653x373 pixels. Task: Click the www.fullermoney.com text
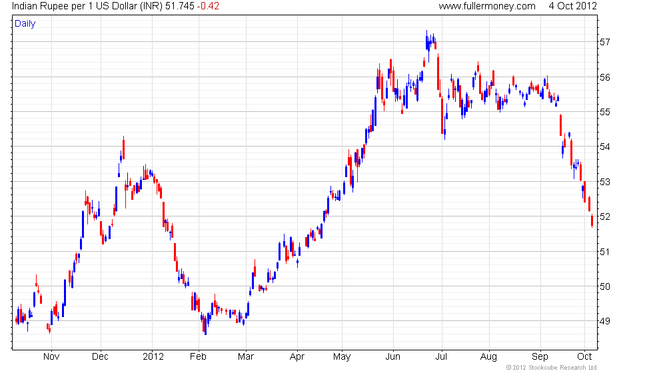(487, 6)
